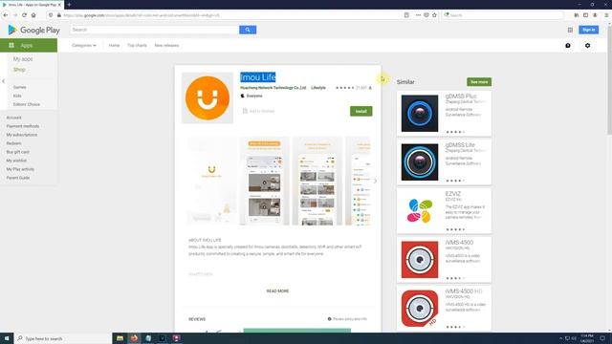This screenshot has width=612, height=344.
Task: Go back with browser back arrow
Action: [x=6, y=15]
